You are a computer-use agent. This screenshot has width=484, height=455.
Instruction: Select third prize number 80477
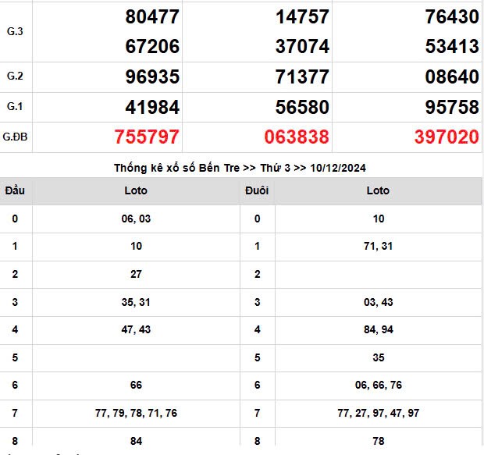click(x=152, y=16)
